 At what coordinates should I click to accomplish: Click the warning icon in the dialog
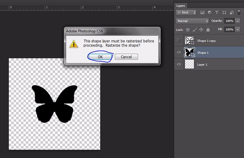74,44
